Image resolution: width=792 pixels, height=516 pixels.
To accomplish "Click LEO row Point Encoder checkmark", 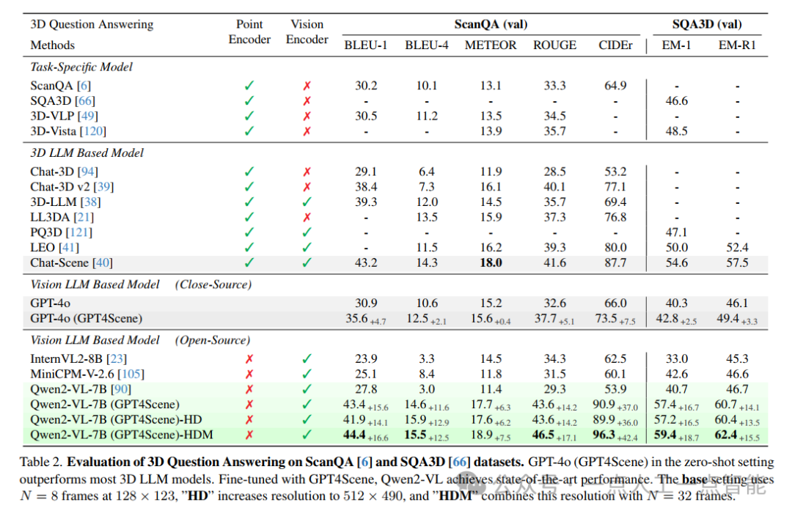I will (x=249, y=247).
